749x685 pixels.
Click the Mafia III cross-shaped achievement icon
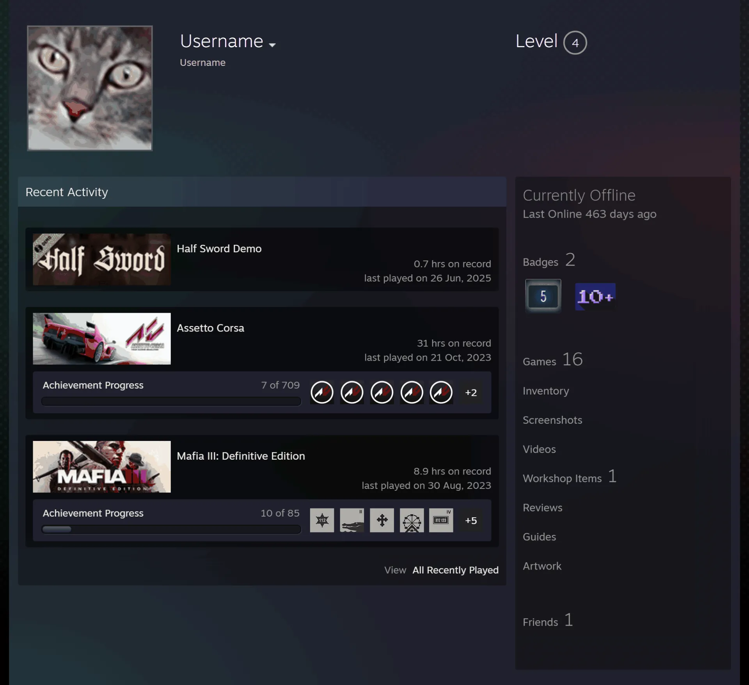tap(382, 520)
